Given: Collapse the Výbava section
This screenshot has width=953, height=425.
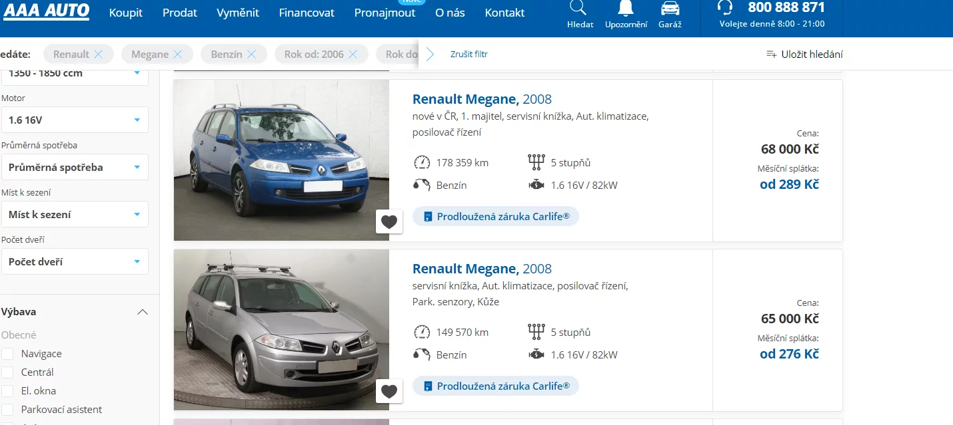Looking at the screenshot, I should pos(142,312).
